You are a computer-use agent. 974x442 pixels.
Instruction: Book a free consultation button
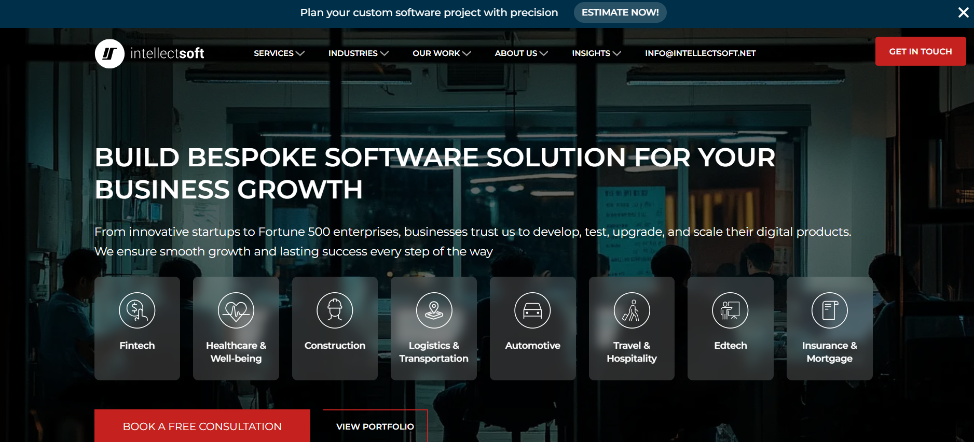202,426
